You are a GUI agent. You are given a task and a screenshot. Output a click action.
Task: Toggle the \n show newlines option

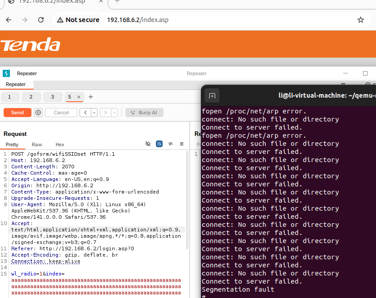coord(170,144)
